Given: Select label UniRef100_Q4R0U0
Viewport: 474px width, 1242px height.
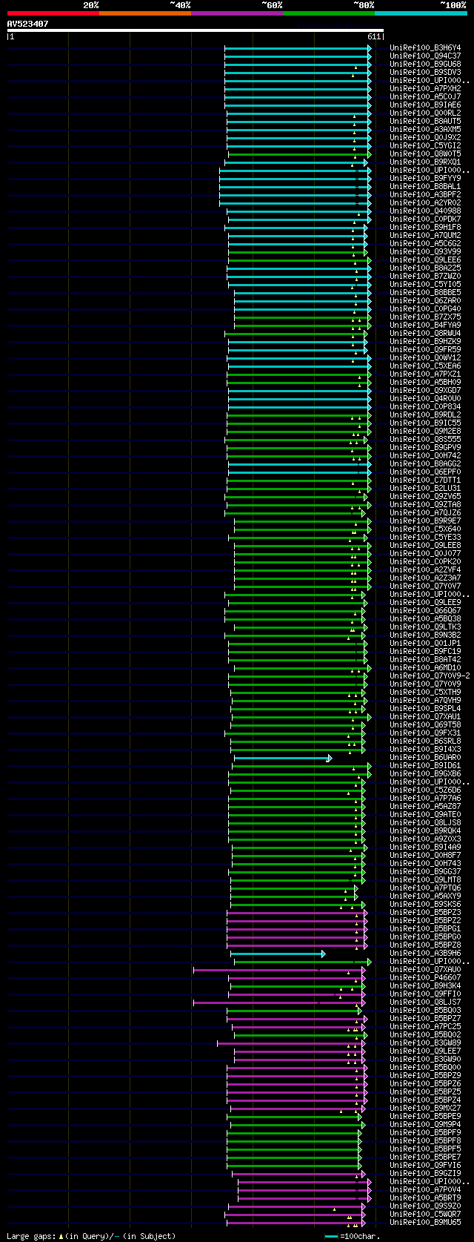Looking at the screenshot, I should [x=425, y=399].
